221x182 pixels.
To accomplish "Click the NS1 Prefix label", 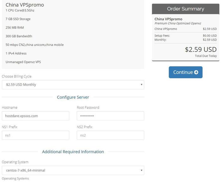I will (x=9, y=127).
